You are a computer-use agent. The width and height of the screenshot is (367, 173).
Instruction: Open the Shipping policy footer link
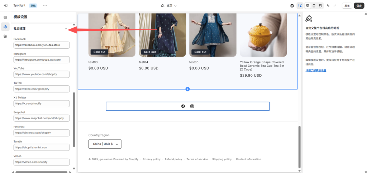222,159
